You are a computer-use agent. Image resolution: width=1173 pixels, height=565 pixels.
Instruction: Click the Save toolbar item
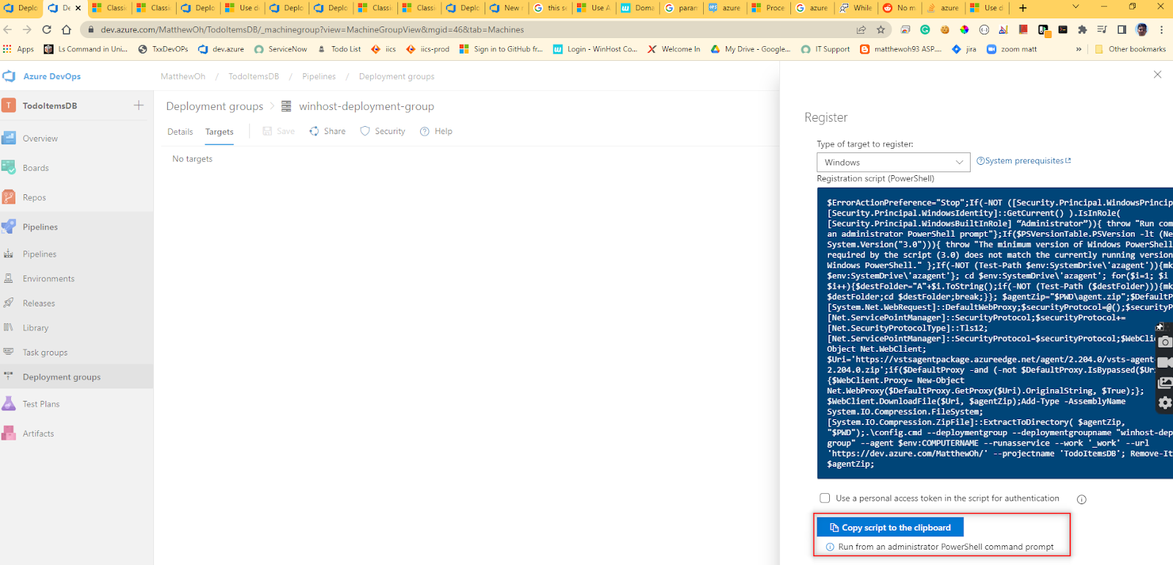[x=279, y=131]
